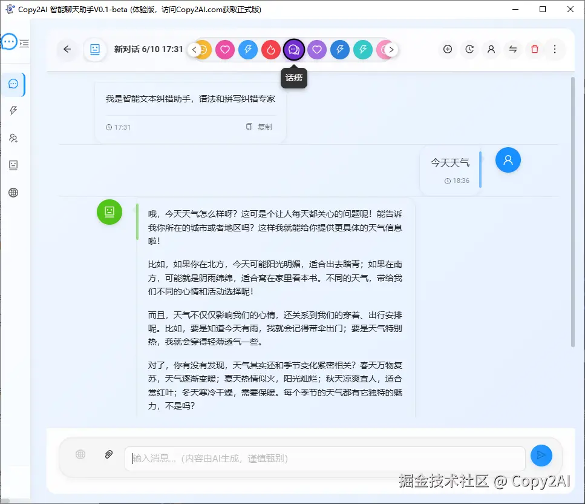Screen dimensions: 585x504
Task: Toggle web search globe in input bar
Action: (80, 454)
